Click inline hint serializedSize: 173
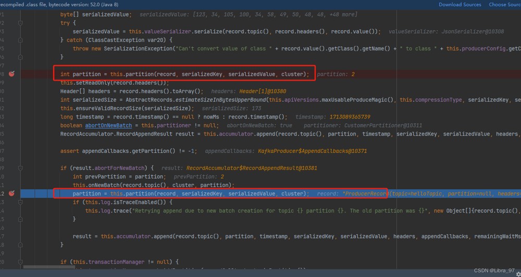Image resolution: width=521 pixels, height=277 pixels. (x=231, y=108)
